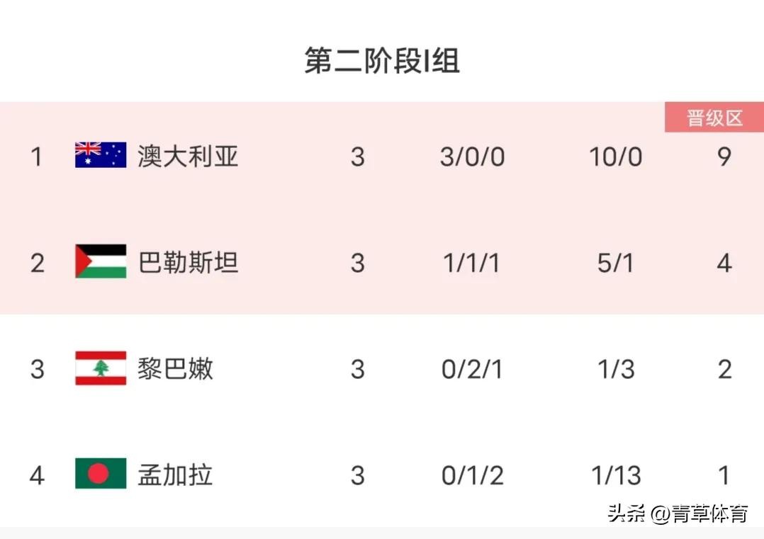Image resolution: width=764 pixels, height=539 pixels.
Task: Select team name 巴勒斯坦
Action: click(x=188, y=263)
